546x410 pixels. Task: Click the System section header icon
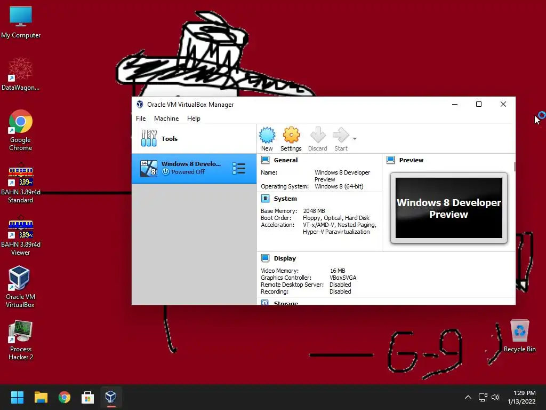(x=266, y=199)
